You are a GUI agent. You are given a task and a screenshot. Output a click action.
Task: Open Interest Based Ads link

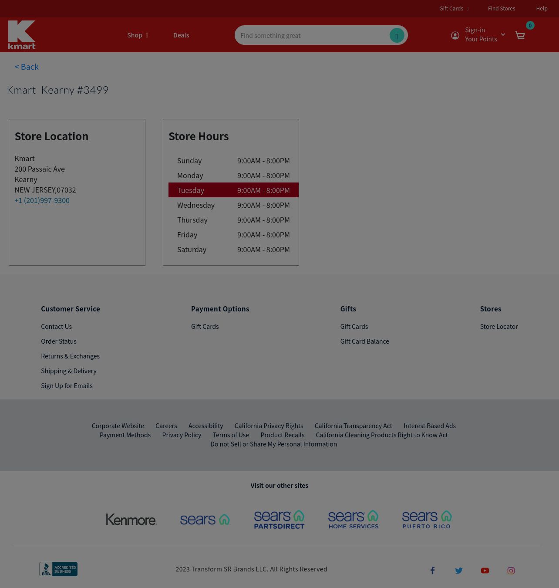[430, 426]
